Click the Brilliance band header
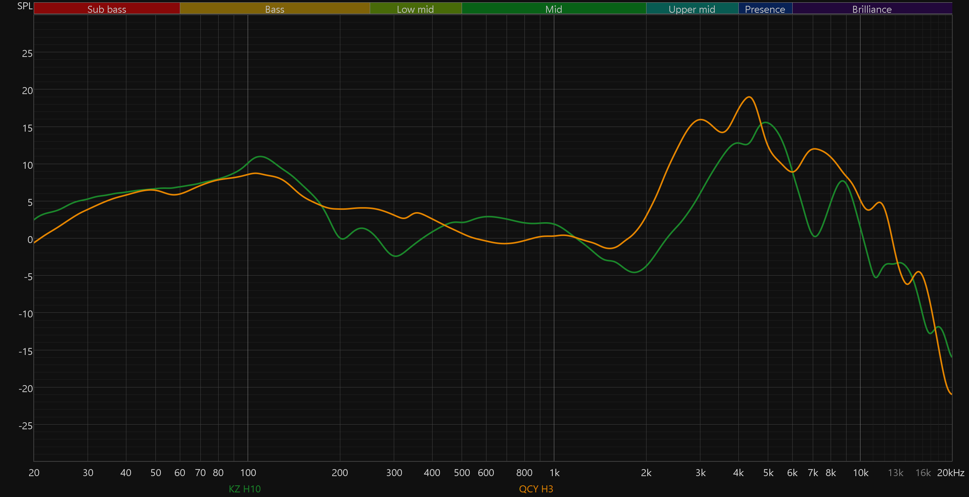 point(872,9)
